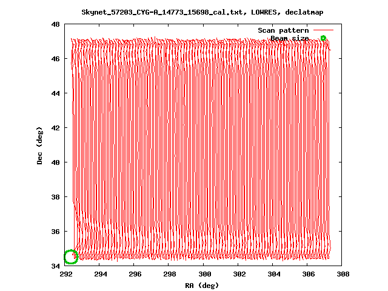This screenshot has height=291, width=388.
Task: Click the large green beam circle at the lower left
Action: (71, 257)
